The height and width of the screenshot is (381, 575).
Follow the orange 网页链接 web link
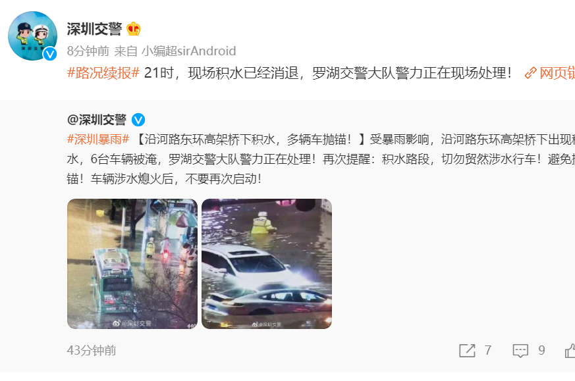(557, 73)
